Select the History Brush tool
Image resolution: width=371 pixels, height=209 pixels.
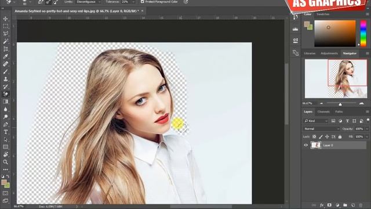[5, 87]
